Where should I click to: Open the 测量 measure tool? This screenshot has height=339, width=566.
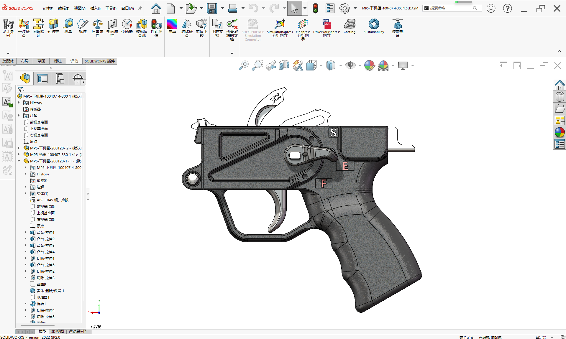(x=68, y=26)
